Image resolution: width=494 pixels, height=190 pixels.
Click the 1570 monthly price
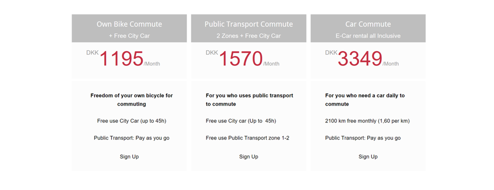tap(241, 59)
